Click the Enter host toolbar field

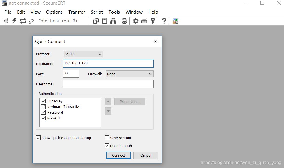coord(58,21)
